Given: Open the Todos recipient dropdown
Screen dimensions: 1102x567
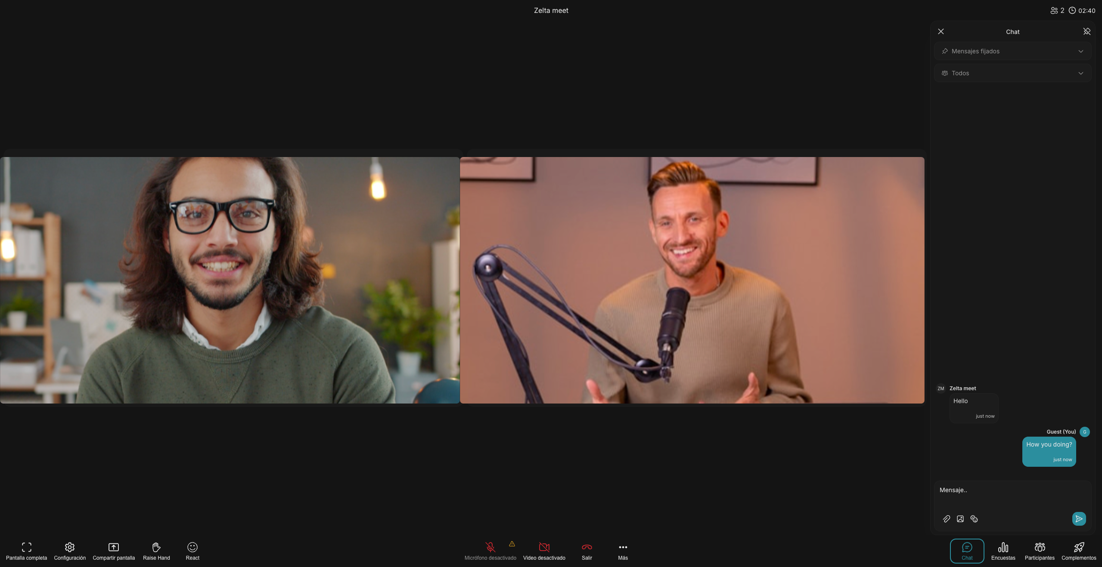Looking at the screenshot, I should (x=1012, y=73).
